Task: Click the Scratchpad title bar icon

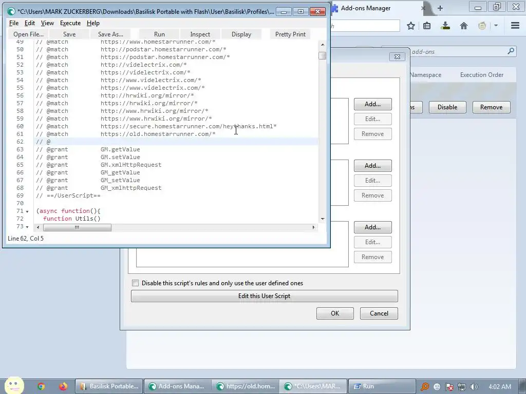Action: point(11,12)
